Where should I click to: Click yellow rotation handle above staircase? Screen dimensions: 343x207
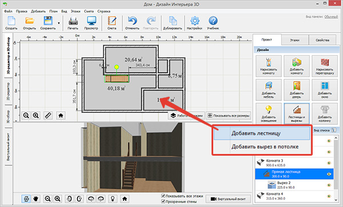pyautogui.click(x=117, y=67)
